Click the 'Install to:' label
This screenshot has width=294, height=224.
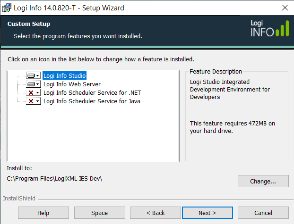(x=19, y=168)
